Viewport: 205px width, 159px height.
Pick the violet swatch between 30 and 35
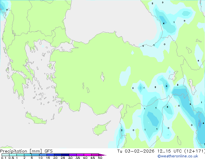[x=72, y=155]
